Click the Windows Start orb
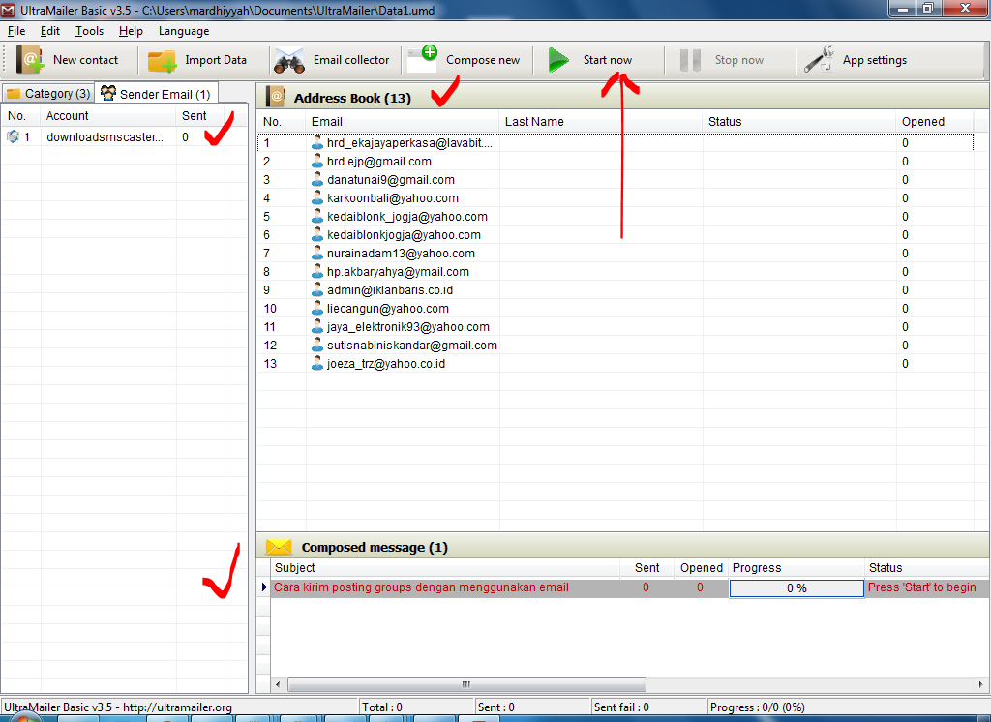Image resolution: width=991 pixels, height=722 pixels. point(24,717)
